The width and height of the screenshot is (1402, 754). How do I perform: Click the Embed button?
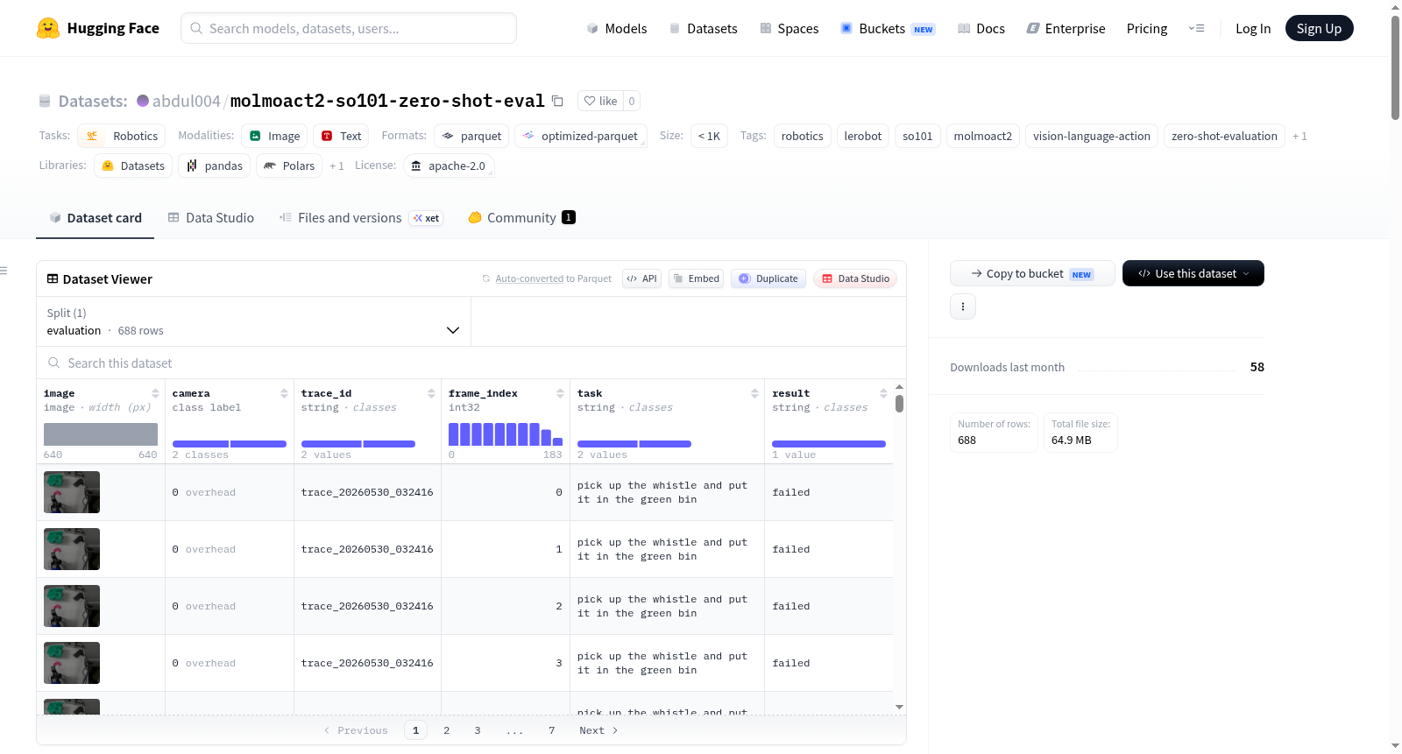[x=696, y=278]
